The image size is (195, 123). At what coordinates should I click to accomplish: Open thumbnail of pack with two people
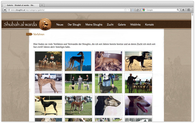coord(48,61)
